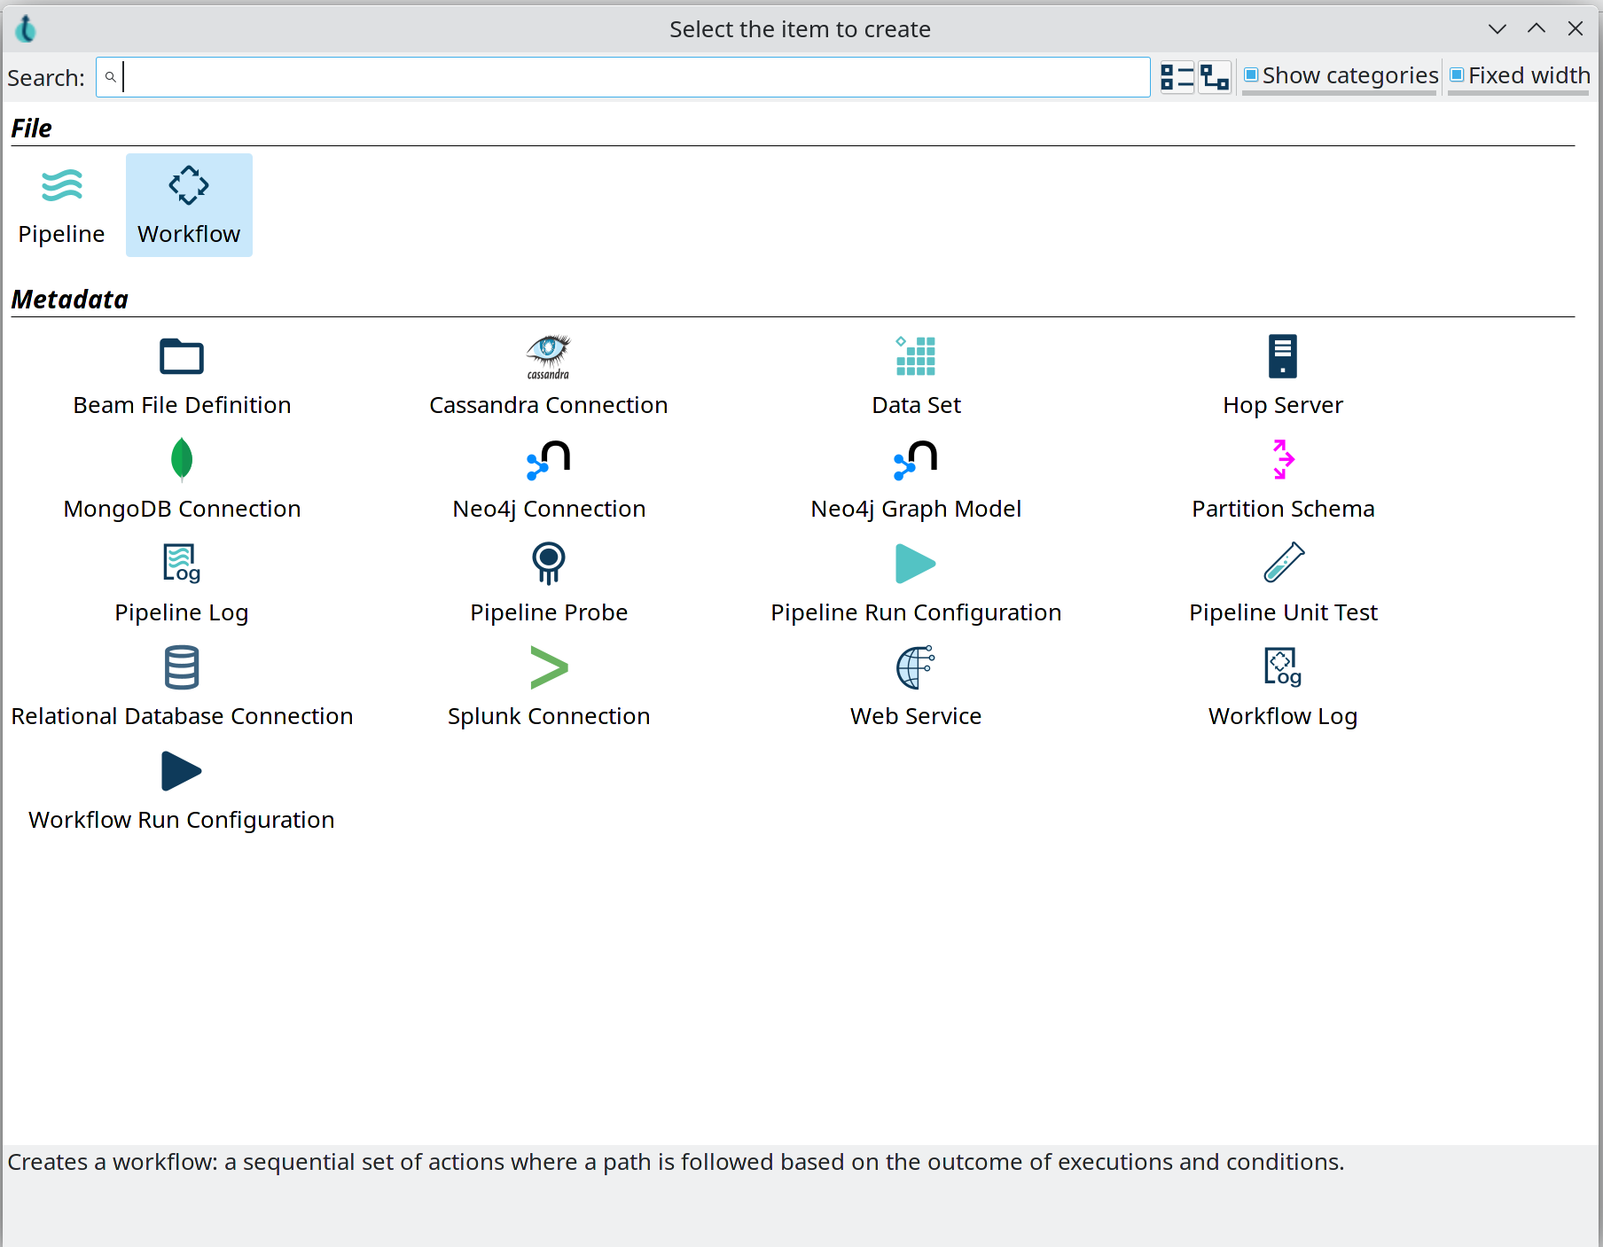Uncheck the Fixed width option
This screenshot has width=1603, height=1247.
pyautogui.click(x=1458, y=75)
